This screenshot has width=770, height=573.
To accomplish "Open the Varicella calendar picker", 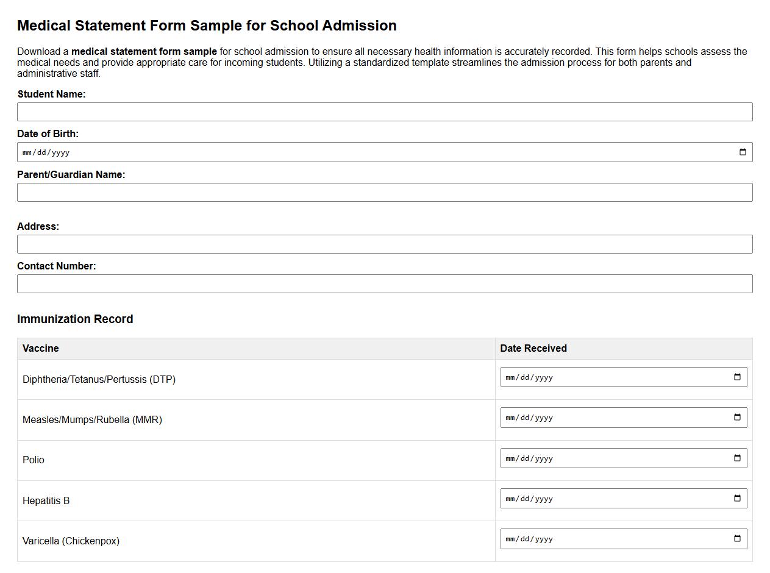I will (737, 538).
